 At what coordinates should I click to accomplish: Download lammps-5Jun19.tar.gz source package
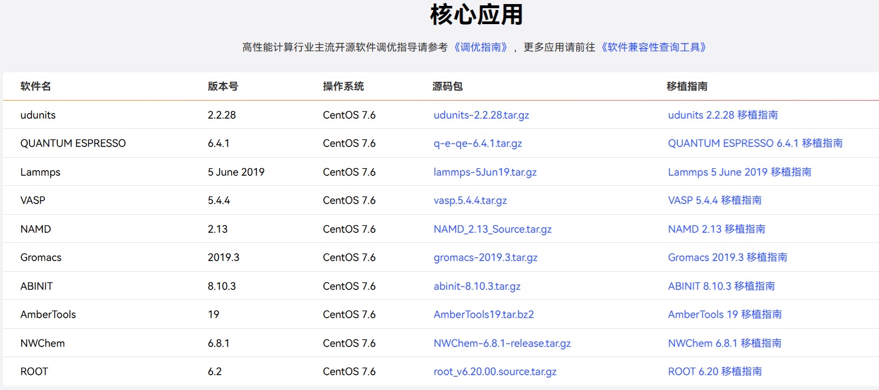pyautogui.click(x=485, y=172)
